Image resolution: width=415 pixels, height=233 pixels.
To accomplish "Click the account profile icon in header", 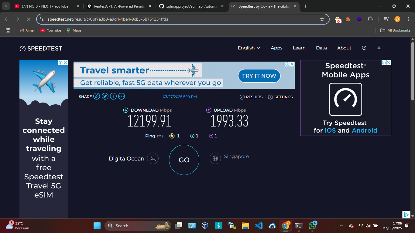I will coord(379,48).
